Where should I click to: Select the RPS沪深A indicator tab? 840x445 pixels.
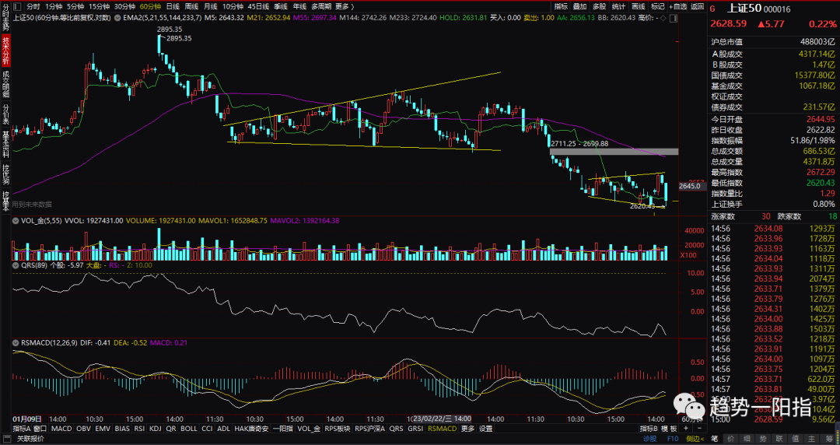tap(369, 429)
